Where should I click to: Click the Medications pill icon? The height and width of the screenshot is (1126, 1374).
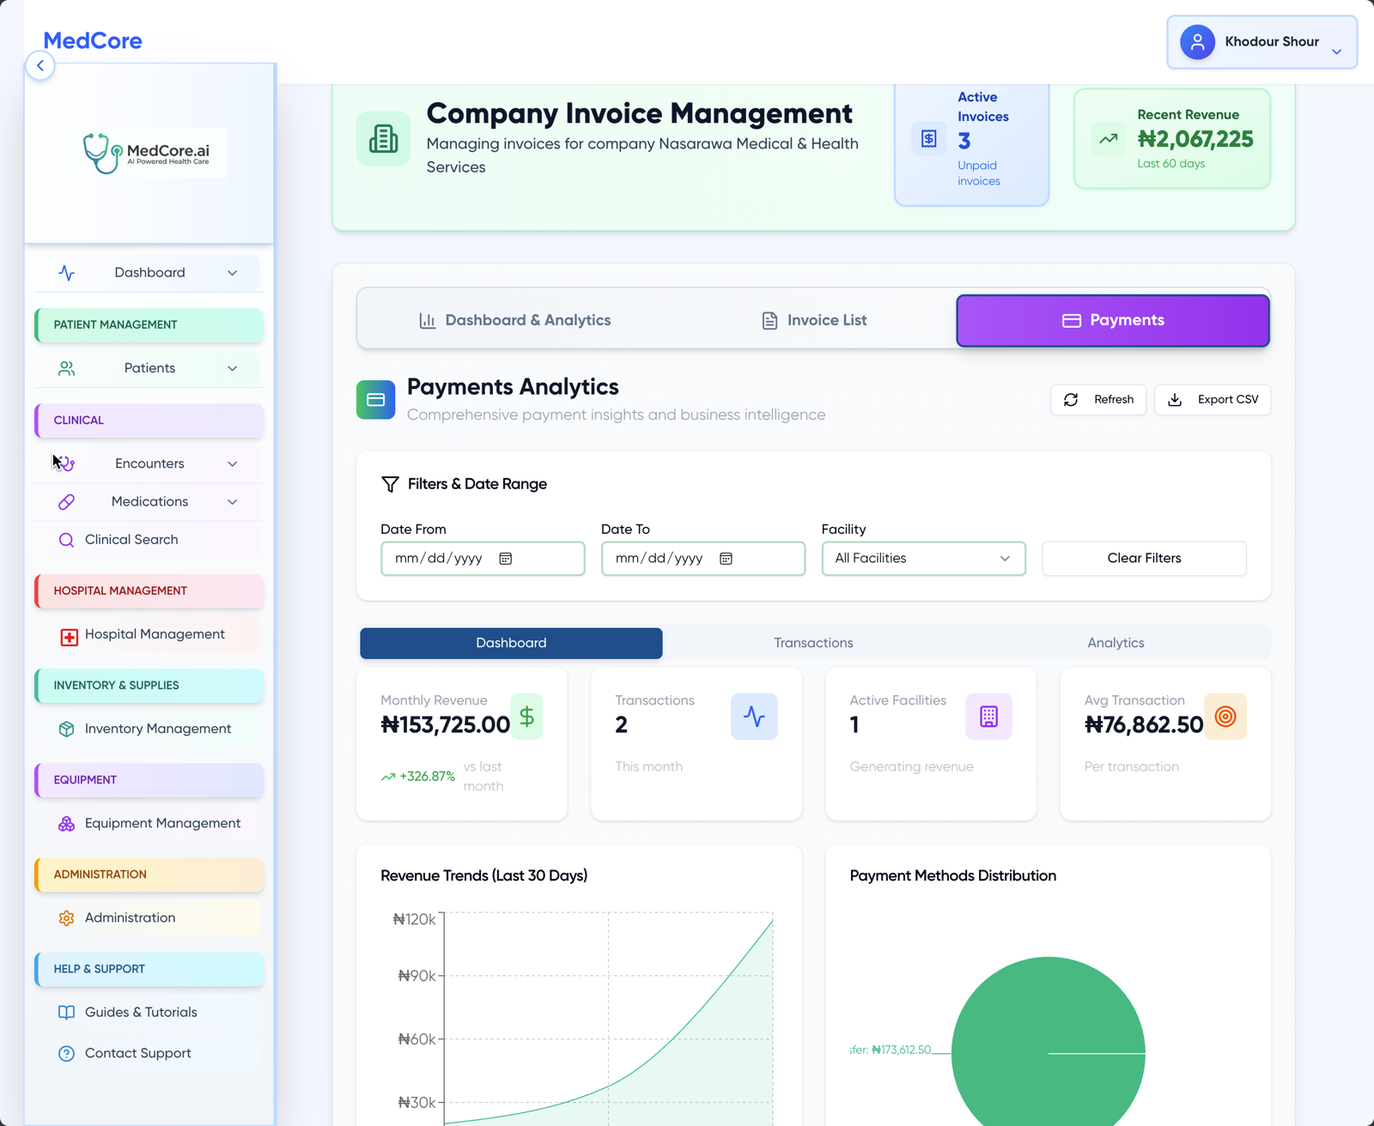point(66,501)
